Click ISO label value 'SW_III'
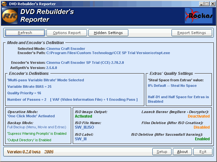217x162 pixels. 81,139
